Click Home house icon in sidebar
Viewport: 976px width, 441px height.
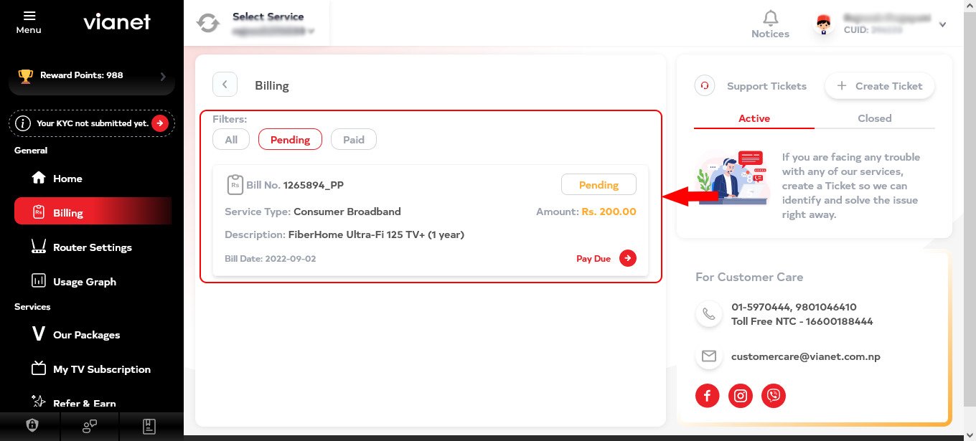tap(39, 178)
